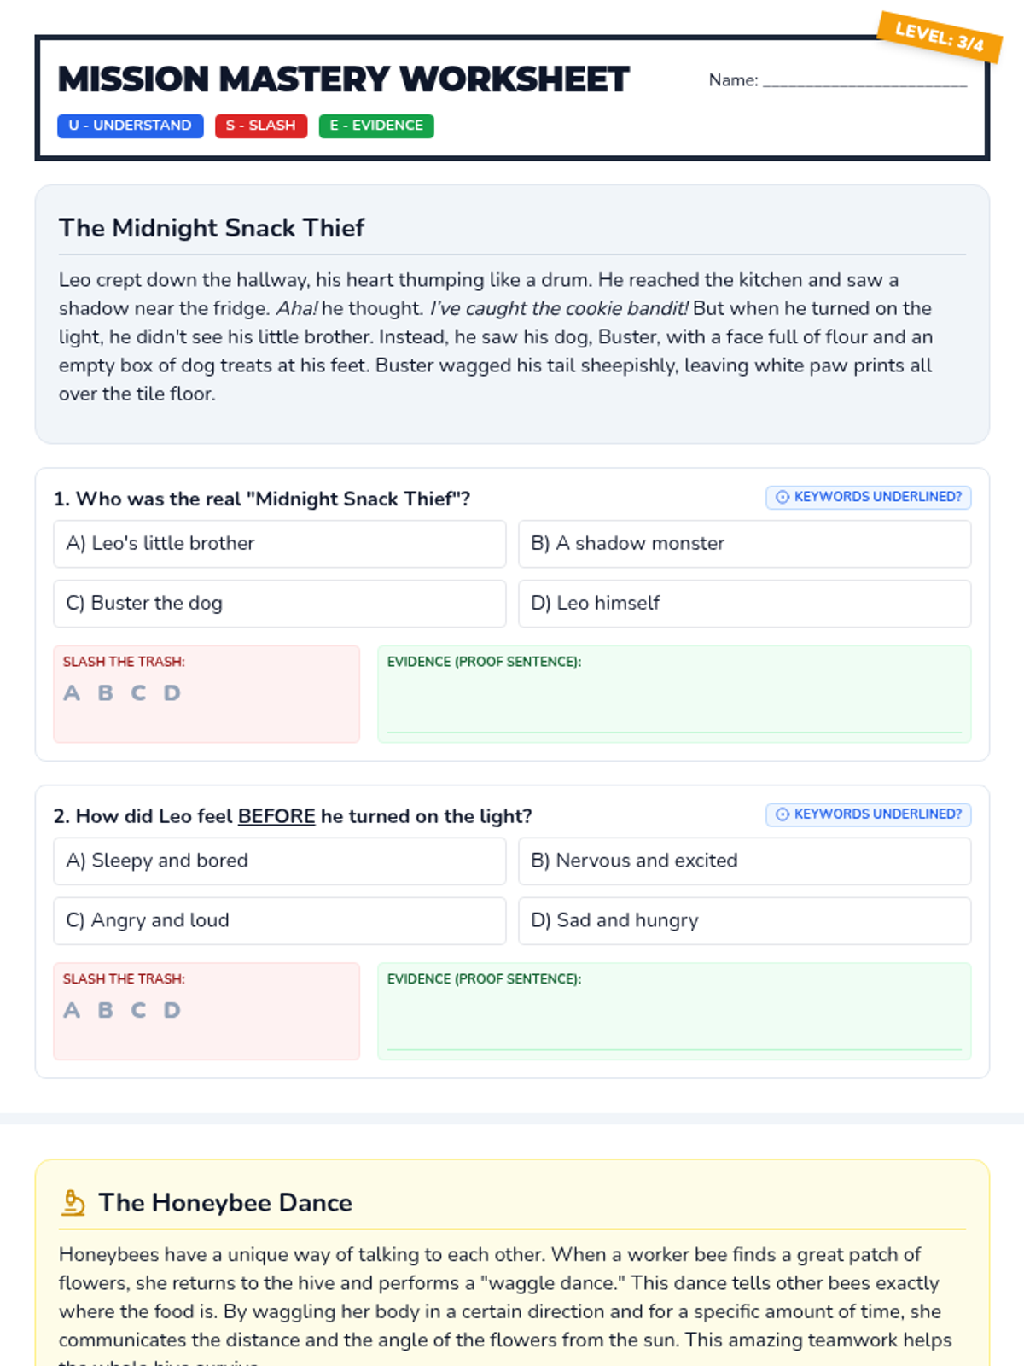1024x1366 pixels.
Task: Slash letter C under question 2
Action: (x=138, y=1011)
